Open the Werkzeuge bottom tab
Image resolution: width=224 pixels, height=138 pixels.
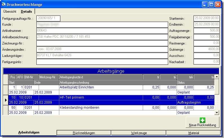click(139, 133)
